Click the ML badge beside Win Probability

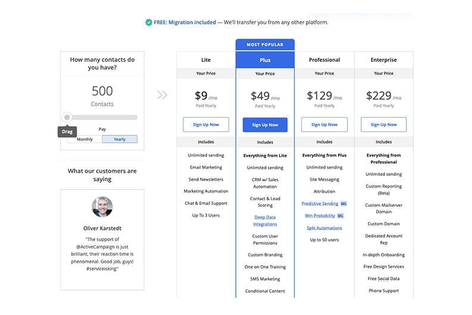coord(340,216)
